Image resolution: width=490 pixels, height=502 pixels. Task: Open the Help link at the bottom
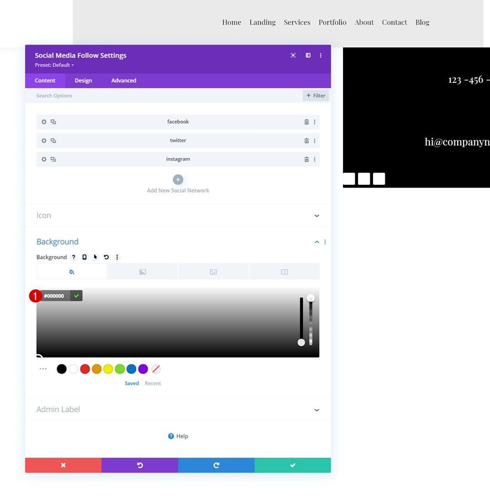point(178,436)
